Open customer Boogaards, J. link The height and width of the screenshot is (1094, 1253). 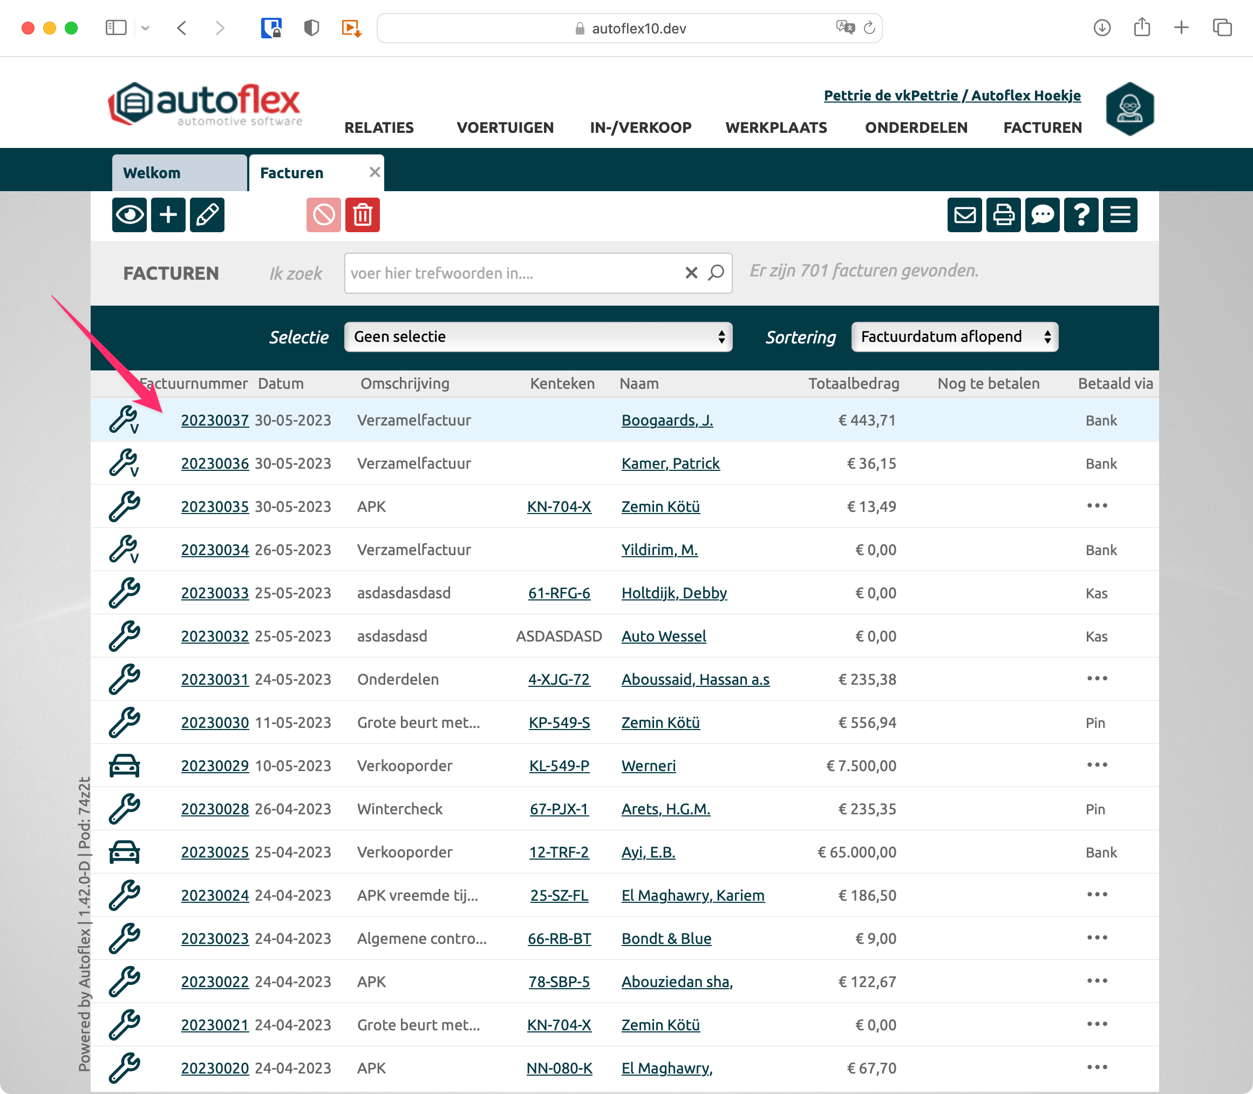(x=667, y=421)
